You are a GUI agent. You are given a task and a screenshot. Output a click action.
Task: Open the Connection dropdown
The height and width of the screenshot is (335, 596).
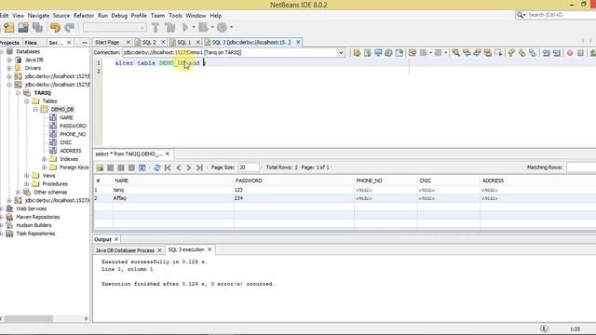pos(341,53)
